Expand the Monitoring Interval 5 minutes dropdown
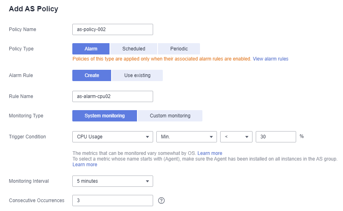 (113, 181)
